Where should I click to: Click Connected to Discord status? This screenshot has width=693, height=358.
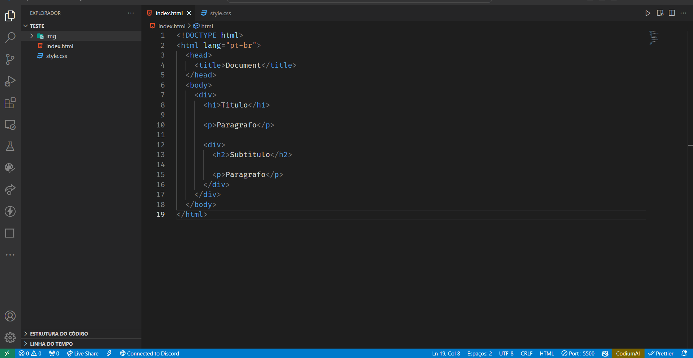149,353
